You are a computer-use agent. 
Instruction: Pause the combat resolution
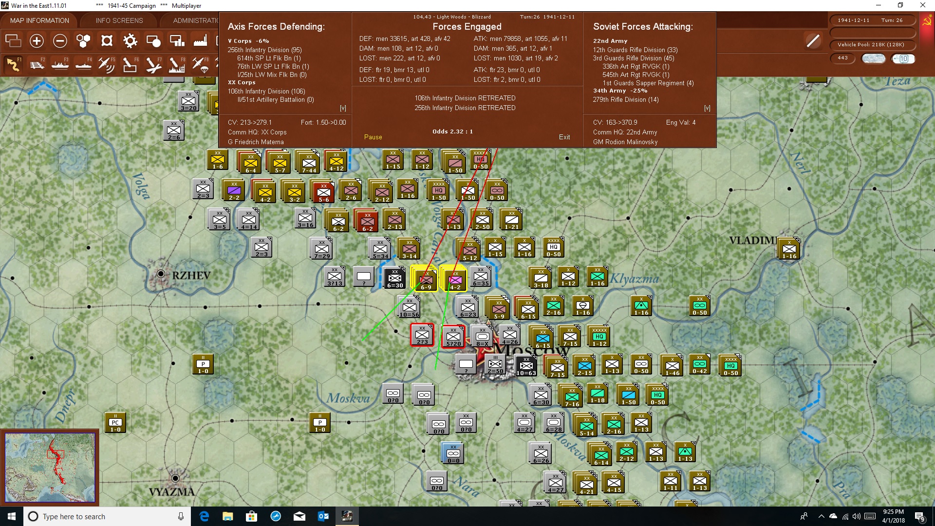pyautogui.click(x=373, y=137)
